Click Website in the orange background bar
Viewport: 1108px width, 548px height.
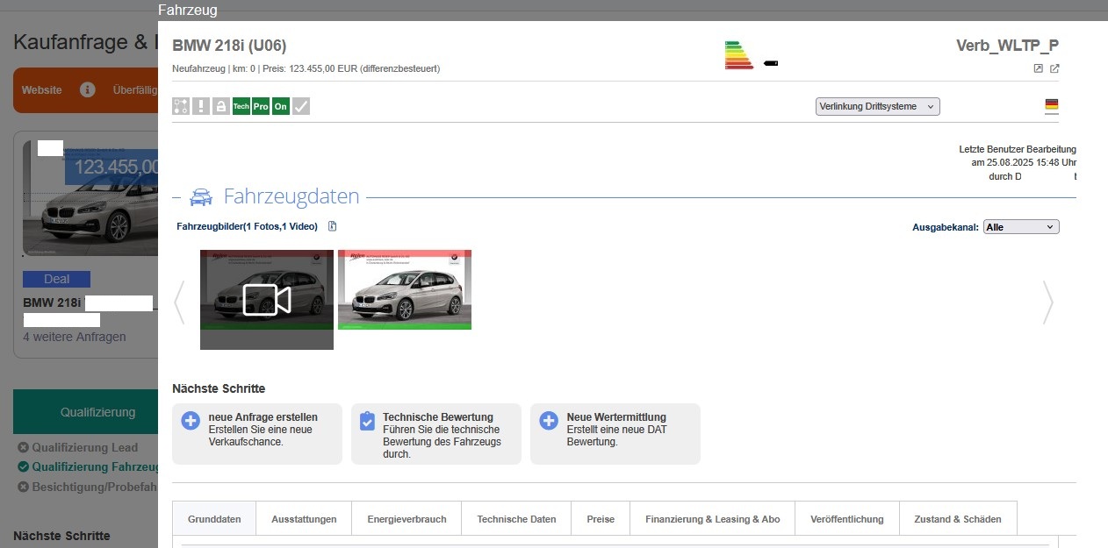click(x=42, y=89)
